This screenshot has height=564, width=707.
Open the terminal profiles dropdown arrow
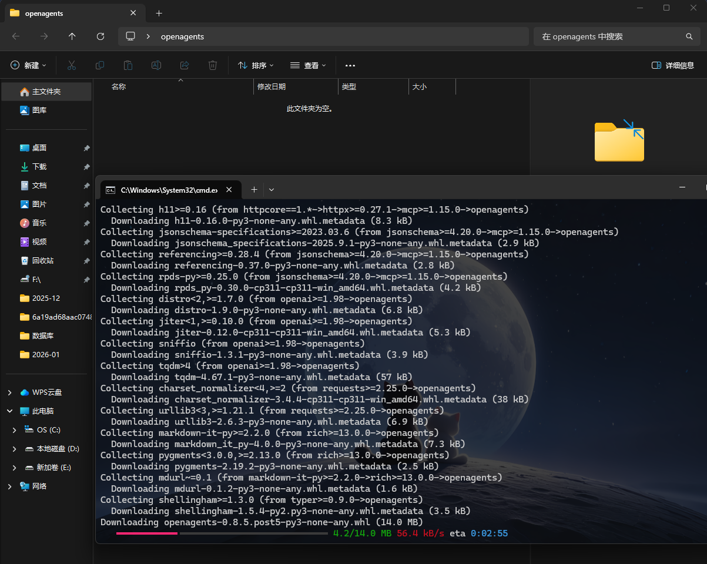click(x=272, y=189)
